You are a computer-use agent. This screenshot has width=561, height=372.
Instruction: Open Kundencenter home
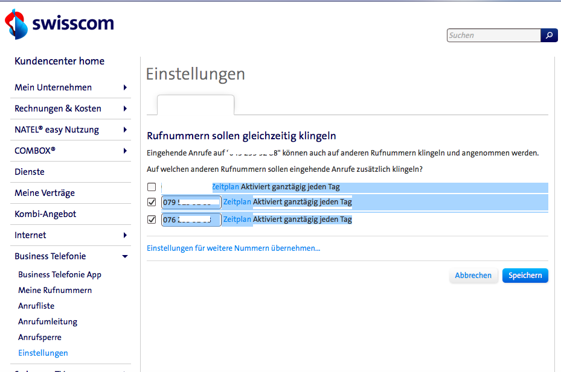(59, 61)
